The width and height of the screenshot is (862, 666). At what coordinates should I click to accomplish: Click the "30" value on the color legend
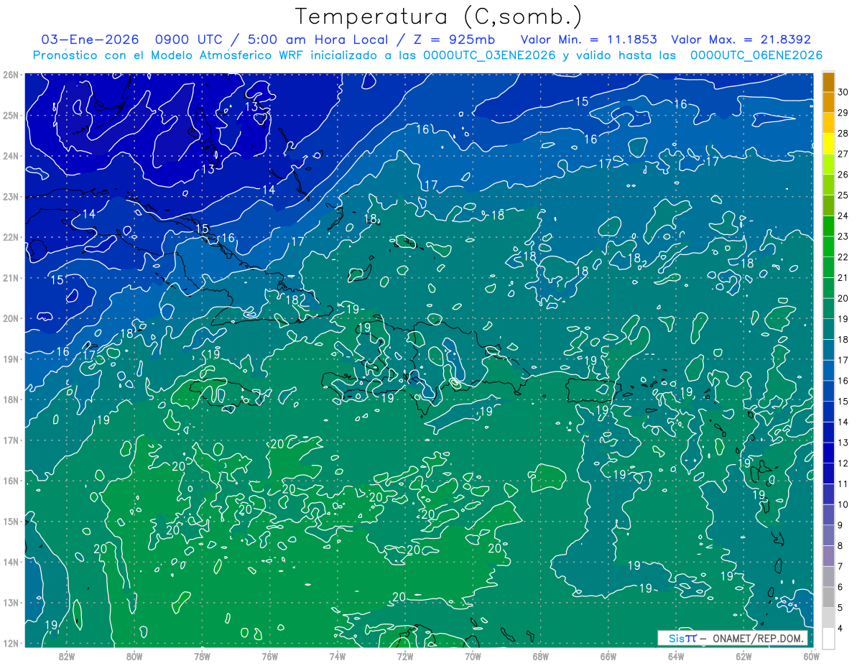coord(843,92)
